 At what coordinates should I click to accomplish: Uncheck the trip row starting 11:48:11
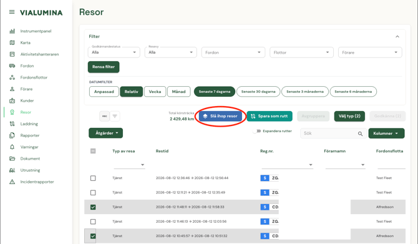coord(93,207)
